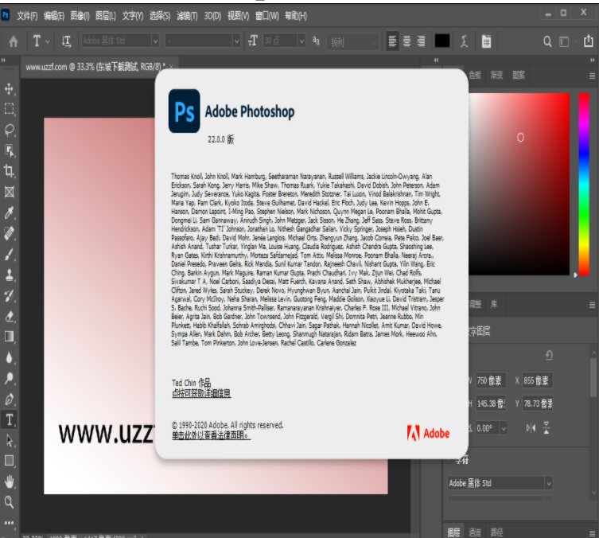
Task: Select the Gradient tool
Action: click(x=10, y=337)
